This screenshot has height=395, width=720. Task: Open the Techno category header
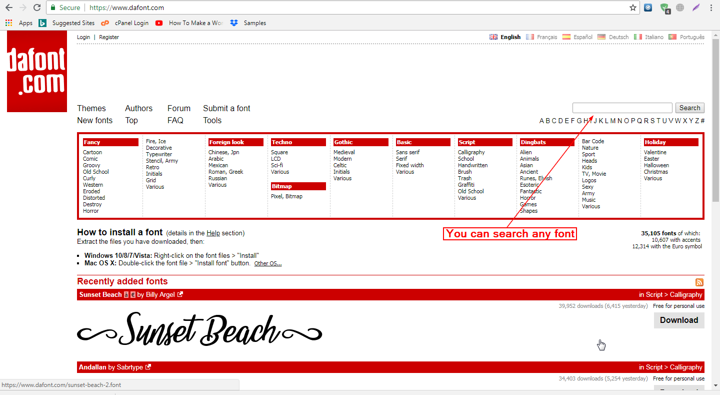click(x=298, y=142)
